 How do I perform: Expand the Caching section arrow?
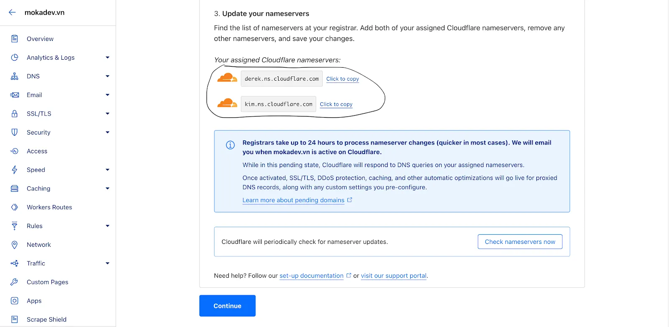point(107,189)
